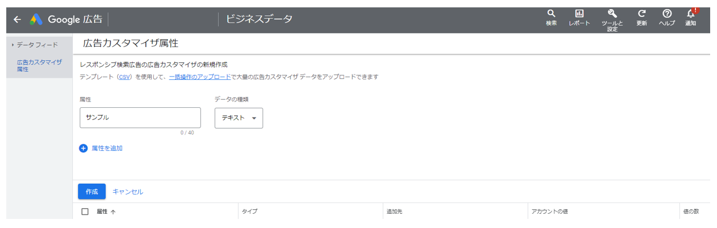
Task: Click the タイプ column header
Action: click(x=249, y=212)
